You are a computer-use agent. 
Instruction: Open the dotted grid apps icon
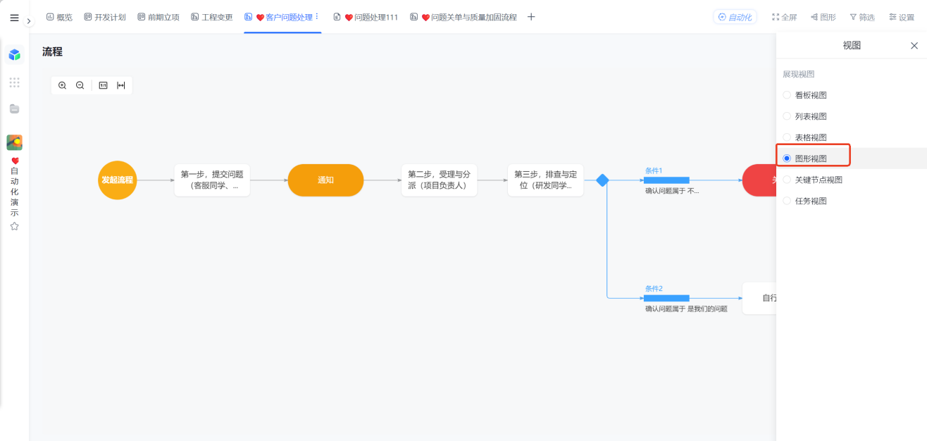click(14, 82)
